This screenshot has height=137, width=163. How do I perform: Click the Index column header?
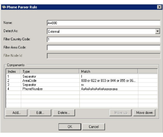coord(13,72)
